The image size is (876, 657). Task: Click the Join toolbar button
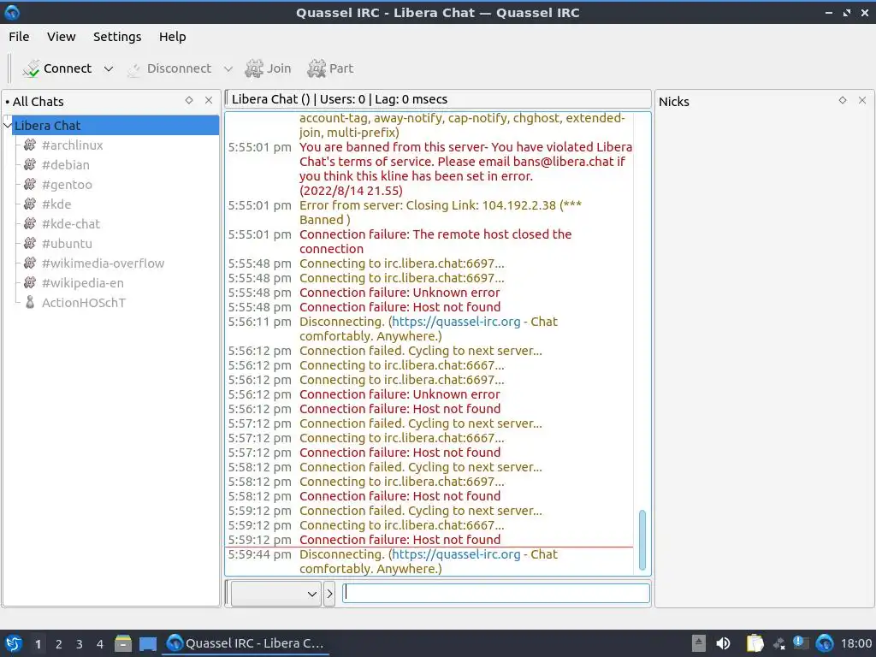268,68
